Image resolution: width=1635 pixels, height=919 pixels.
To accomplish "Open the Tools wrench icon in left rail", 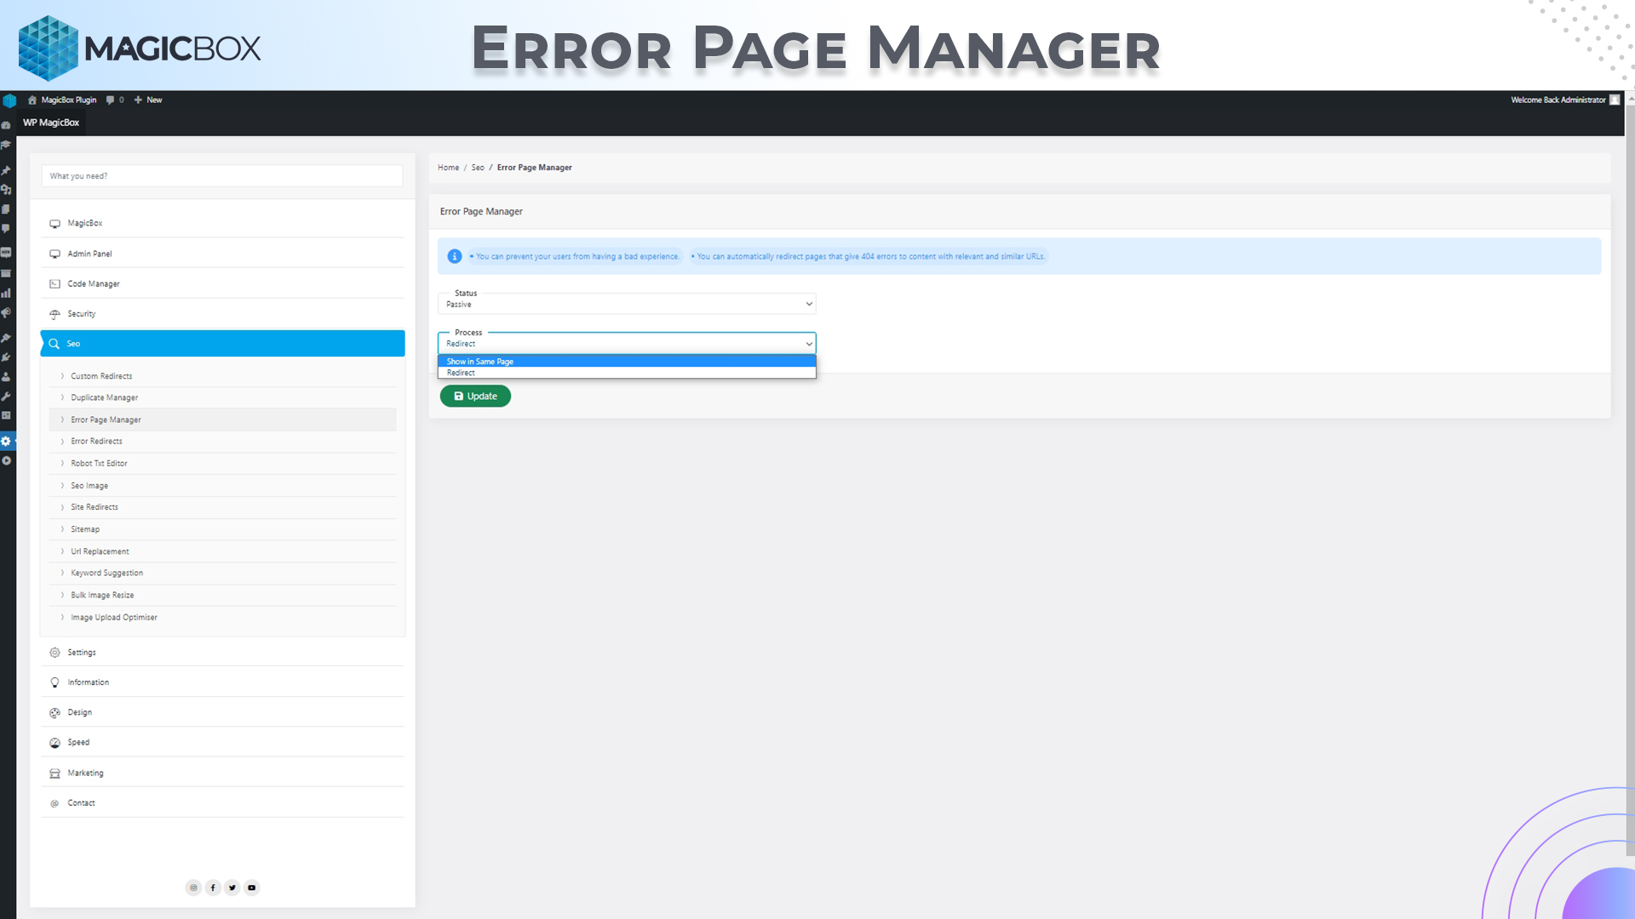I will (6, 397).
